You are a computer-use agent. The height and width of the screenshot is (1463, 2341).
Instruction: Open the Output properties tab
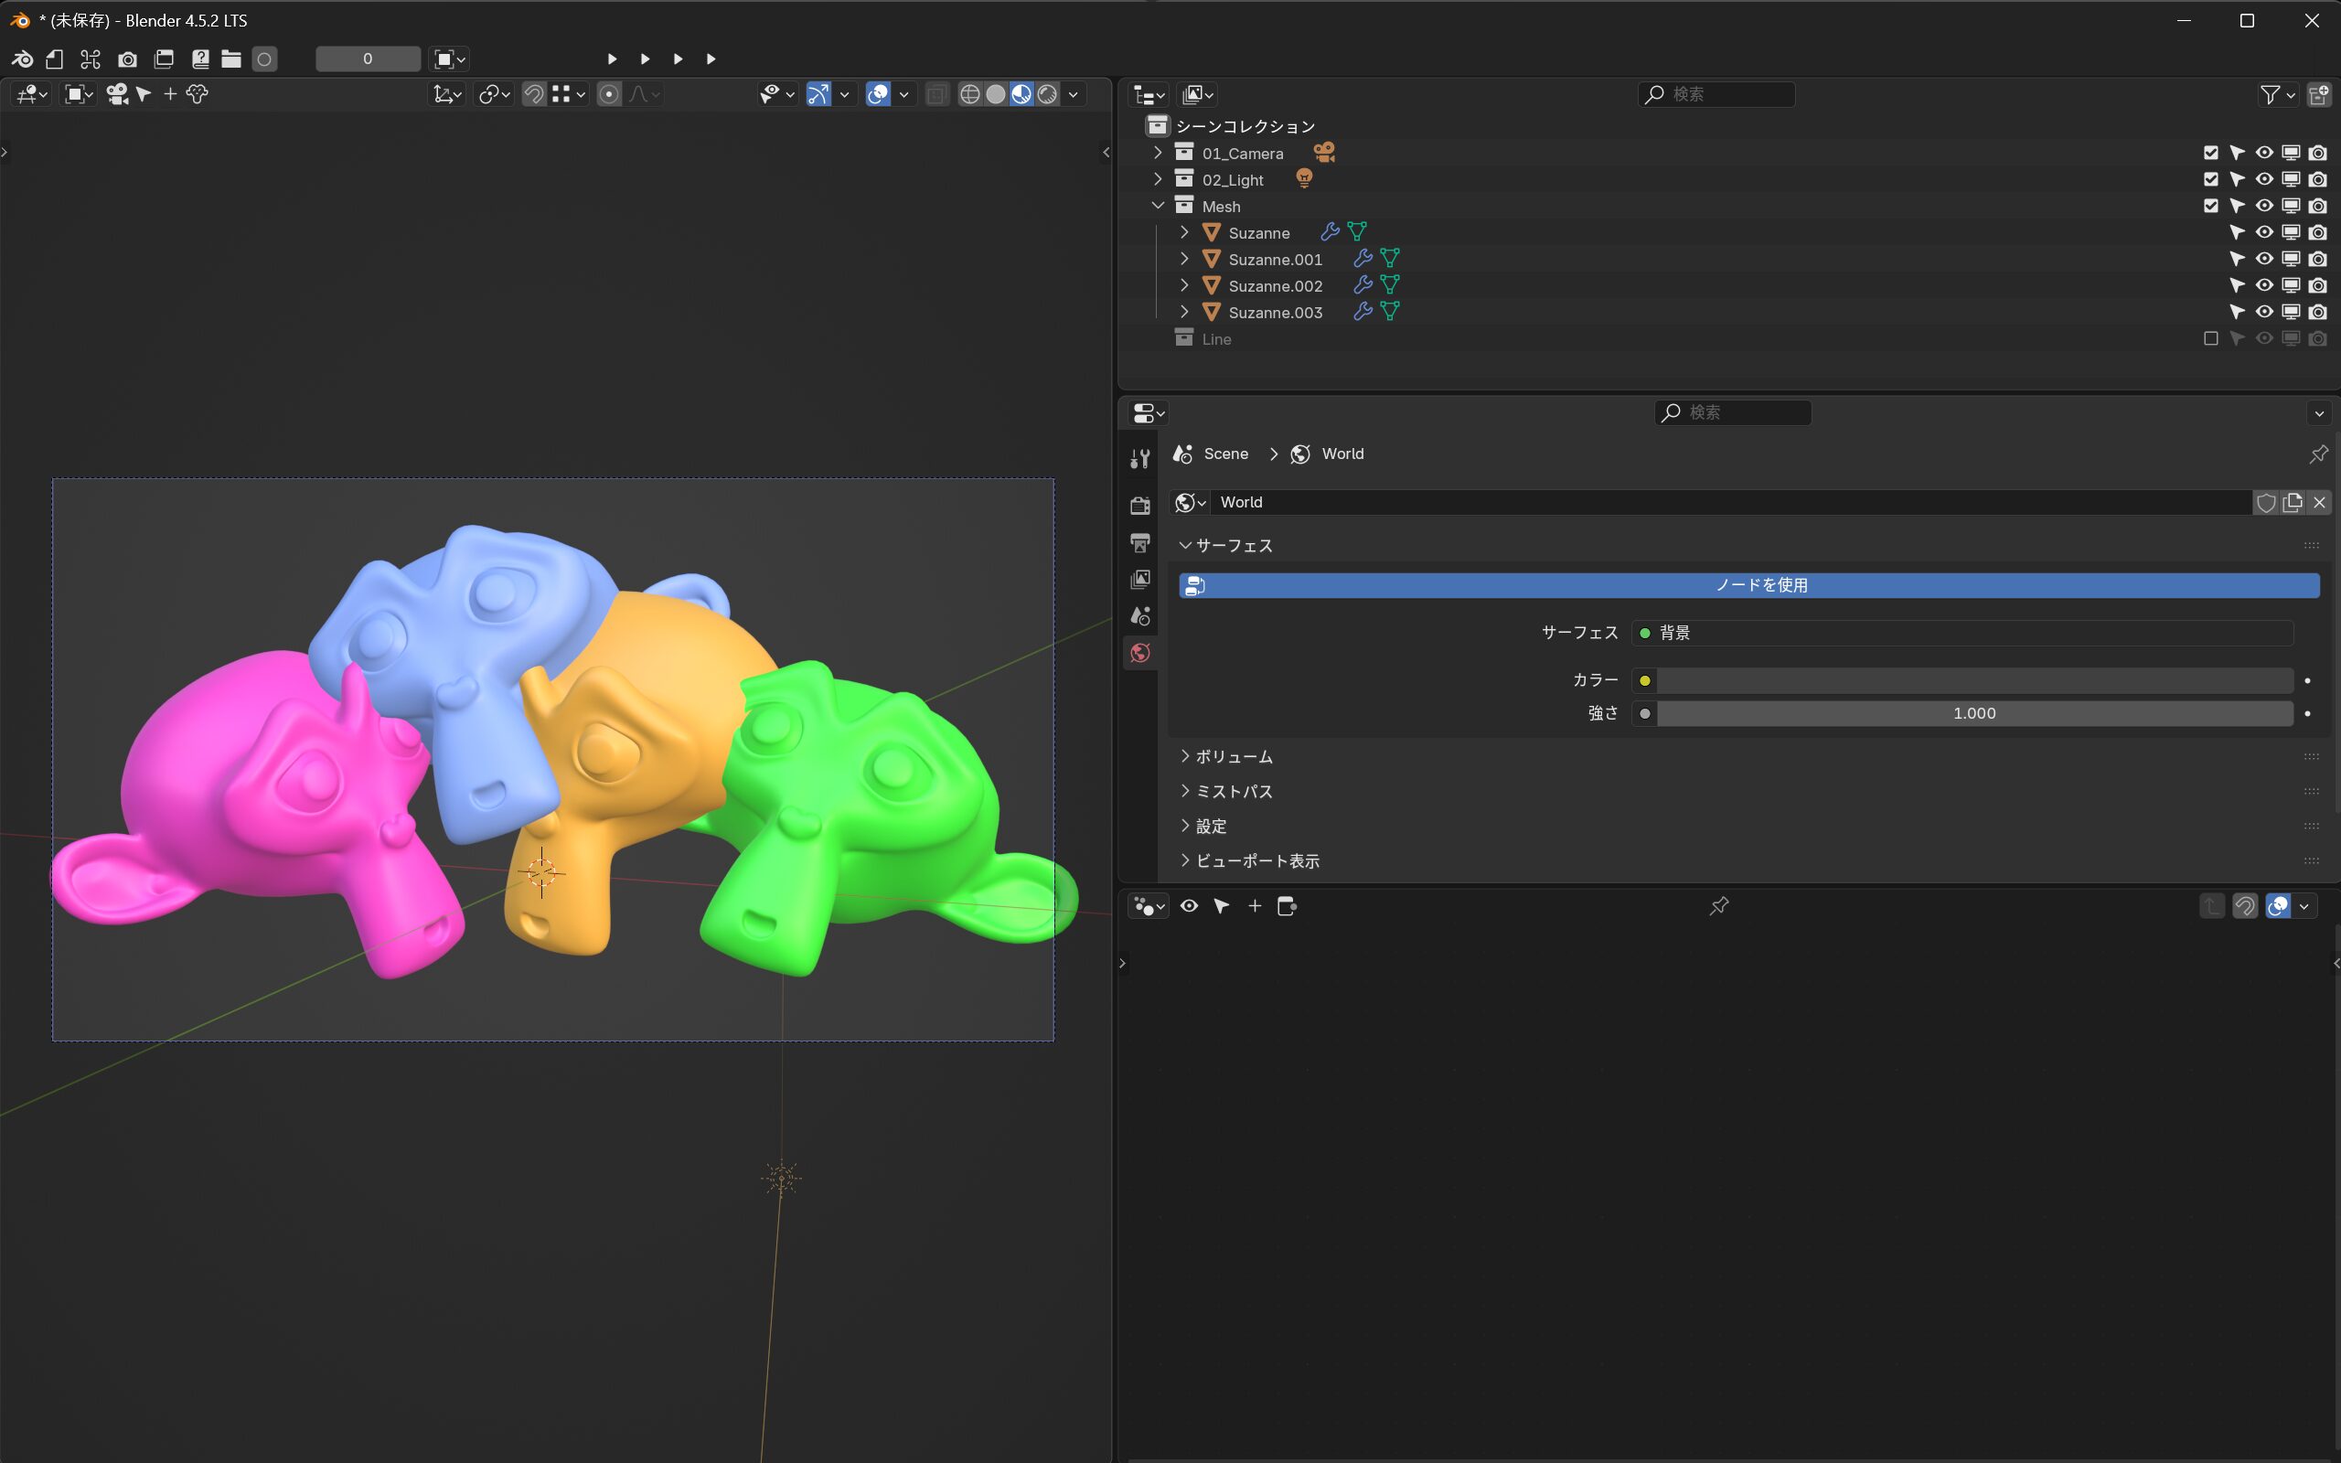point(1140,542)
